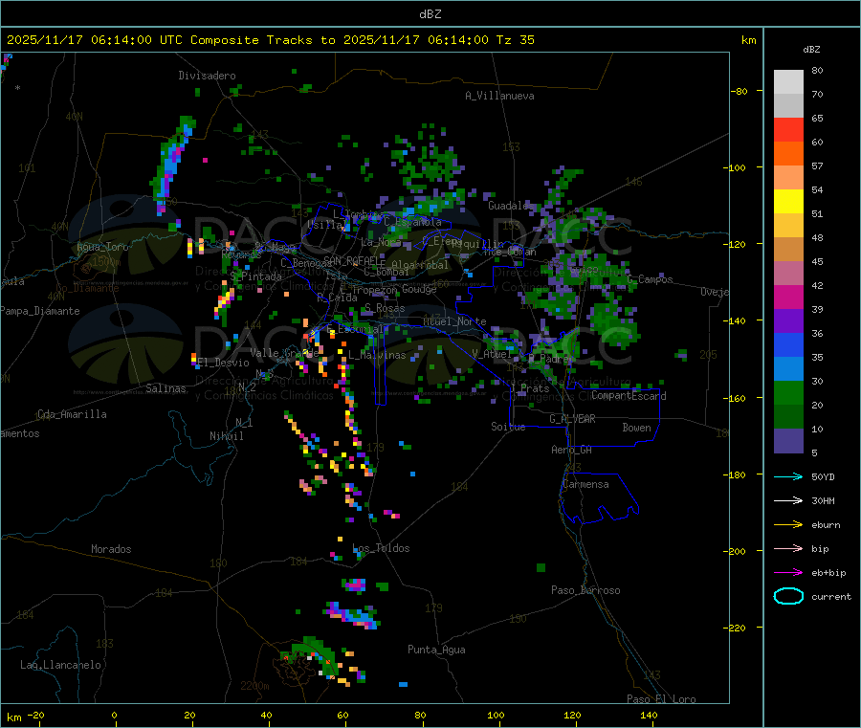This screenshot has width=861, height=728.
Task: Click the bip pink arrow legend icon
Action: pos(788,548)
